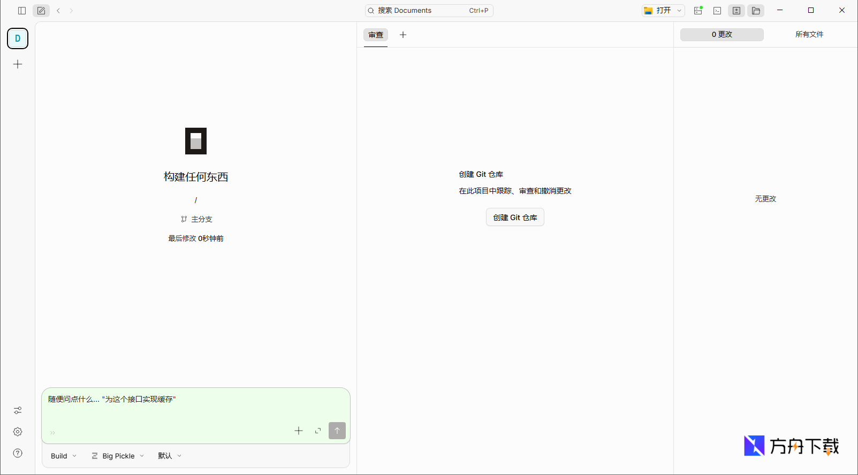Go back with the left arrow

(x=58, y=11)
